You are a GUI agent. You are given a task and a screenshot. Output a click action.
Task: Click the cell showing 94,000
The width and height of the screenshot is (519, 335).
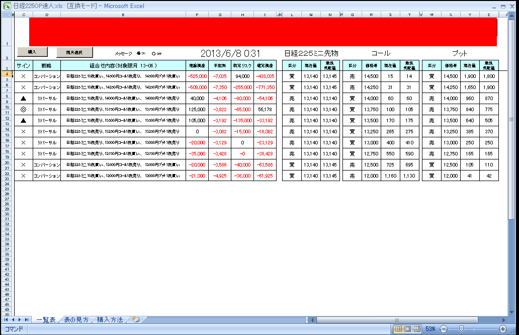242,76
